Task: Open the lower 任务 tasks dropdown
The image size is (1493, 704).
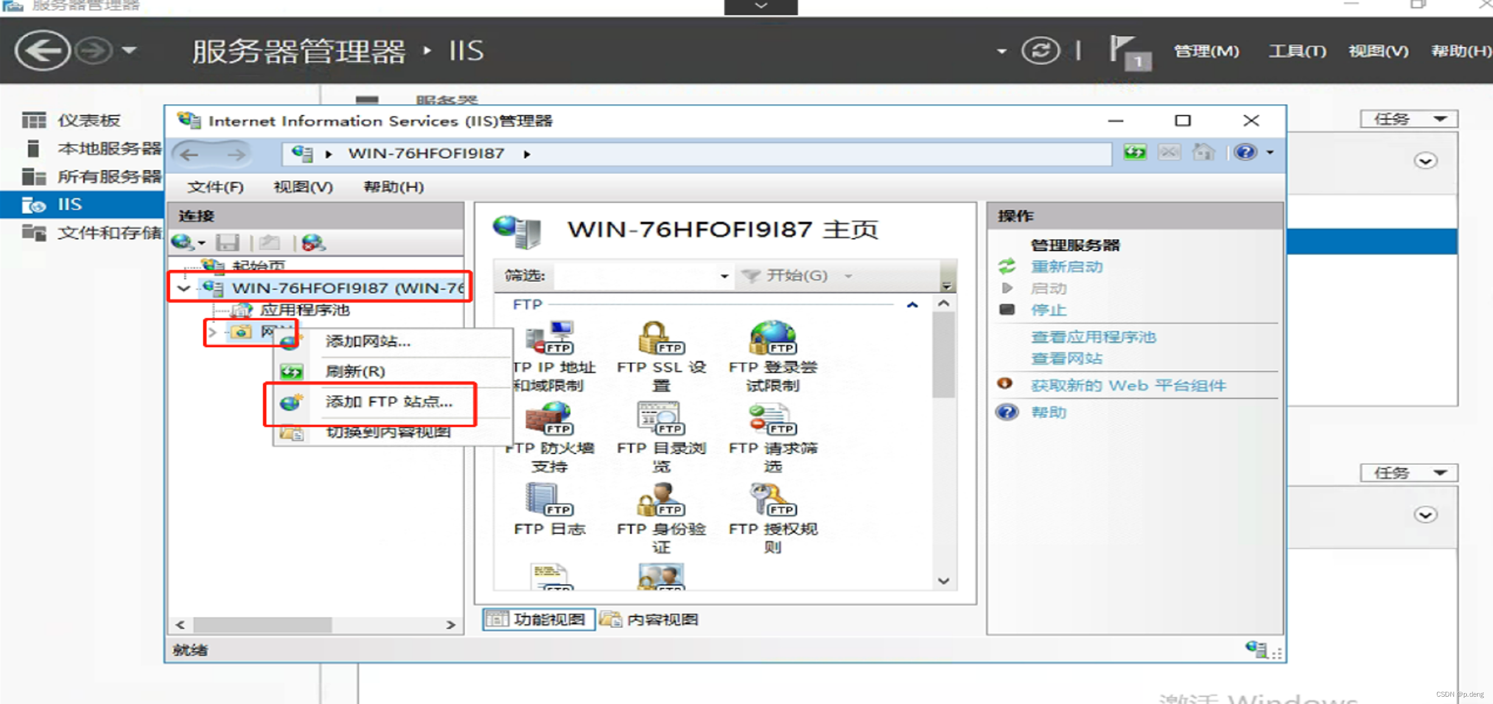Action: point(1408,473)
